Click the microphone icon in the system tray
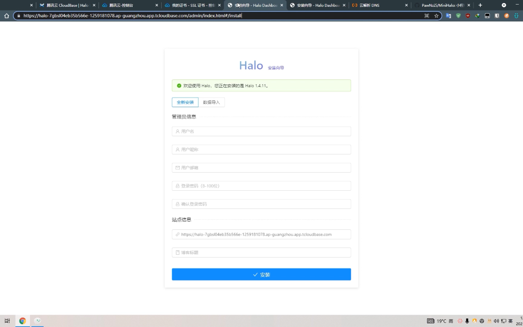This screenshot has height=327, width=523. pyautogui.click(x=467, y=321)
